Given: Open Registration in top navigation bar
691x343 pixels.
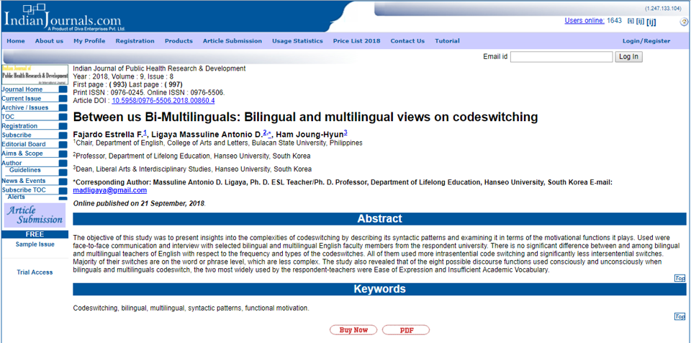Looking at the screenshot, I should [x=135, y=41].
